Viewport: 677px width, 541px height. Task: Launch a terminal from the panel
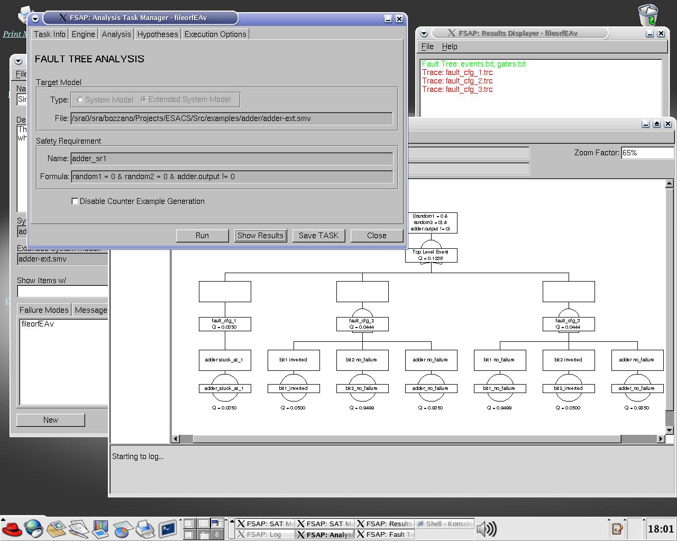tap(168, 528)
